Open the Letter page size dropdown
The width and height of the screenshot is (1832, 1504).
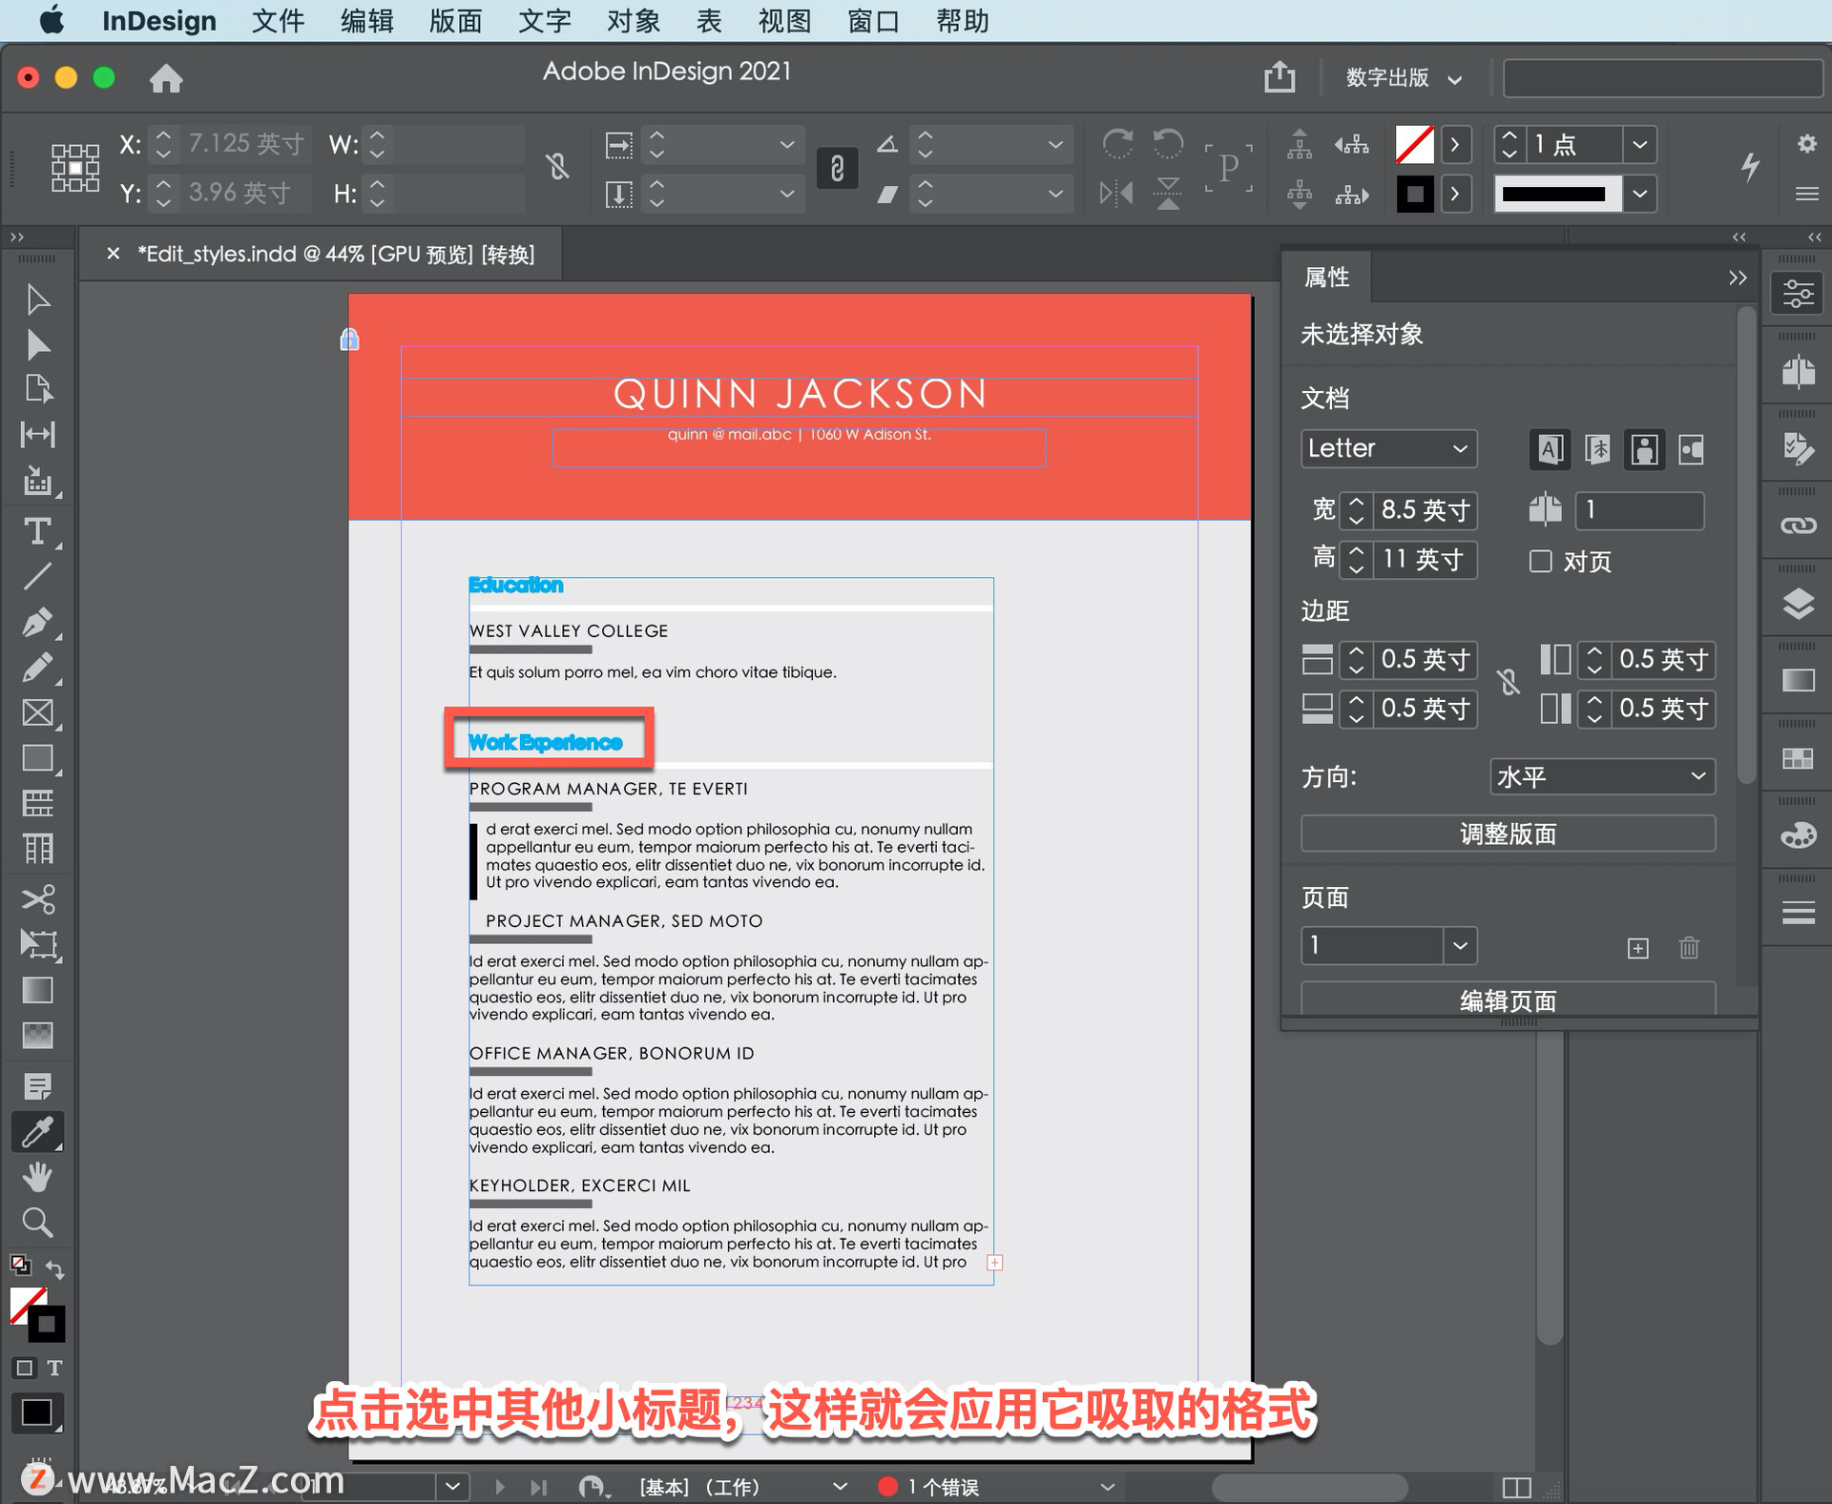1388,448
